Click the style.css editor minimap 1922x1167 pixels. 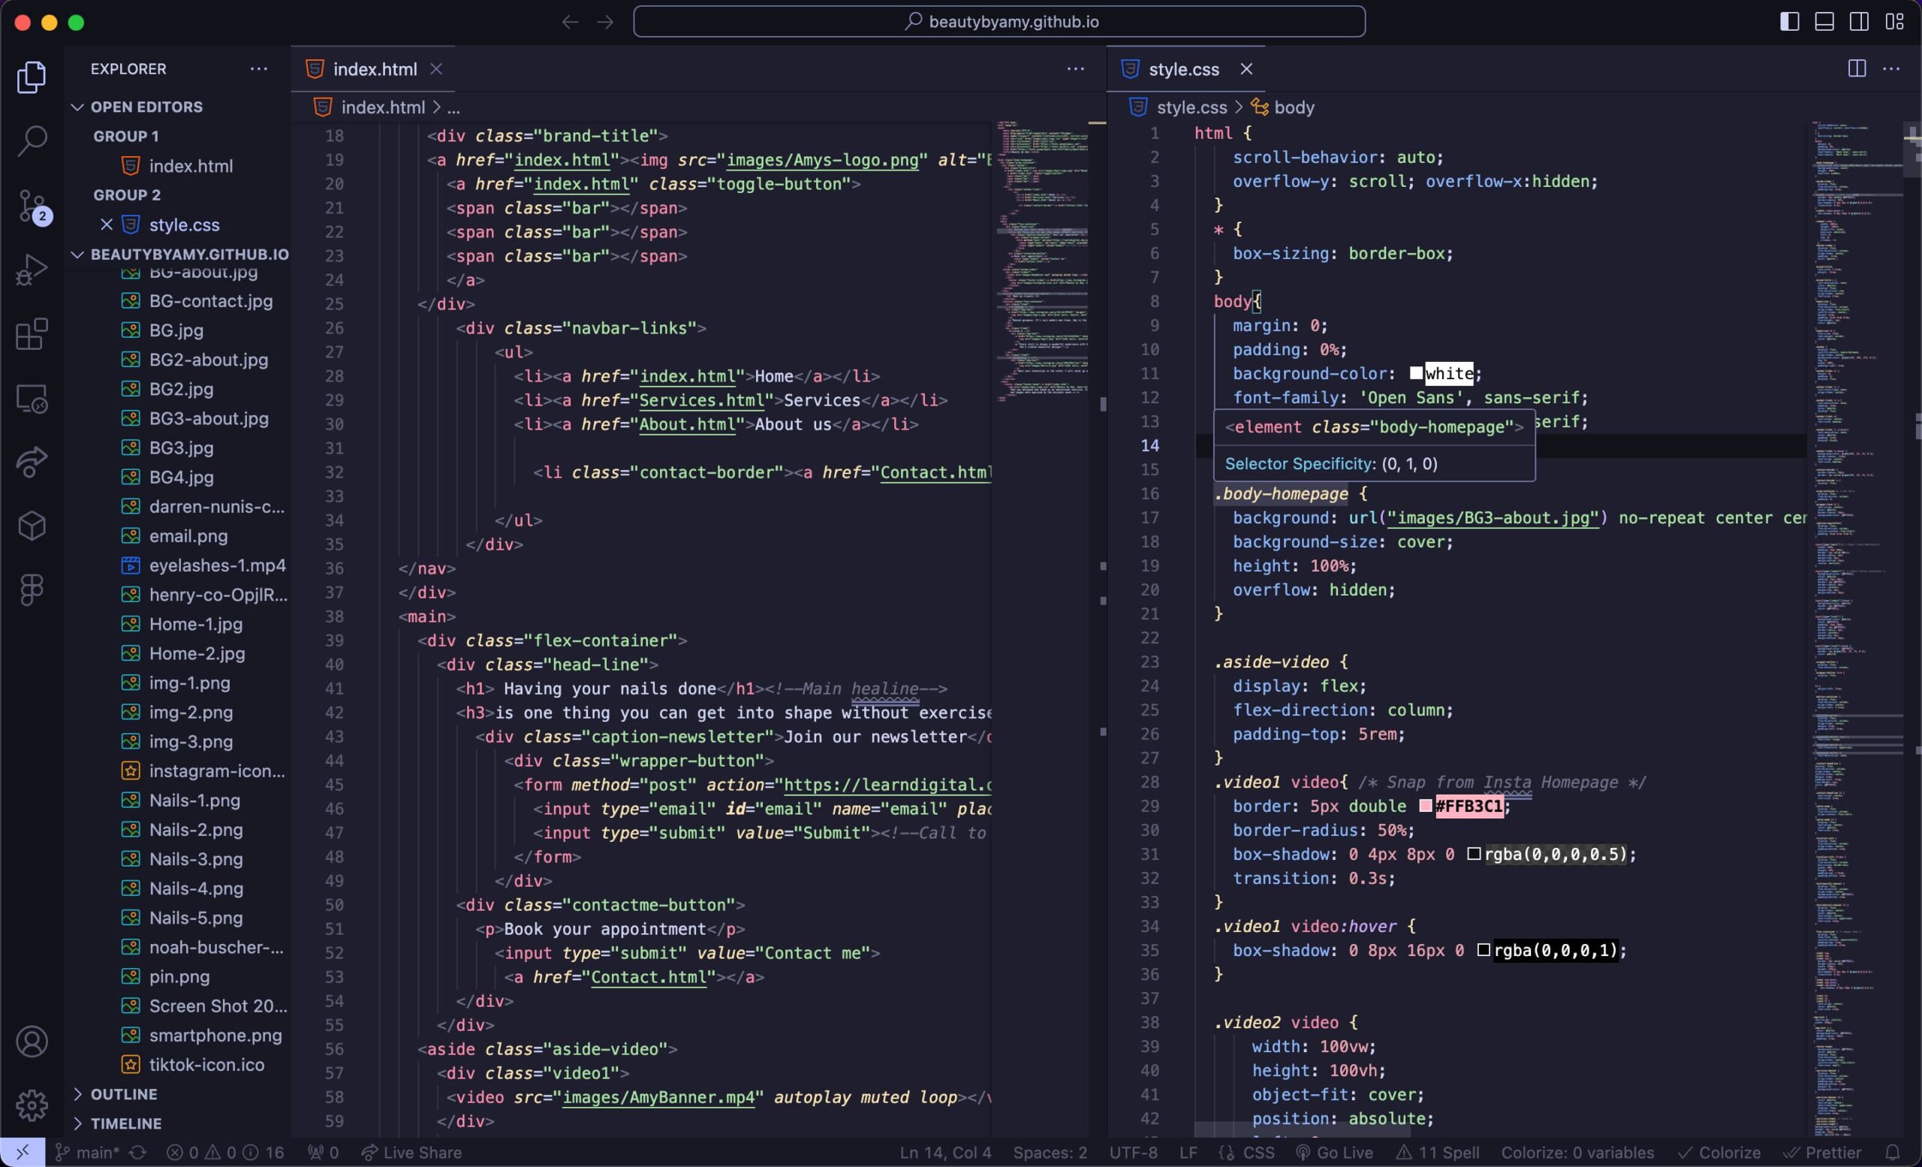pos(1858,628)
